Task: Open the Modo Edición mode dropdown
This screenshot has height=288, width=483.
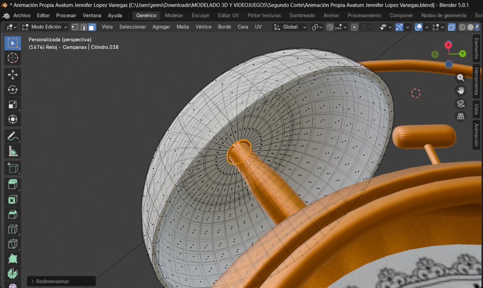Action: (45, 27)
